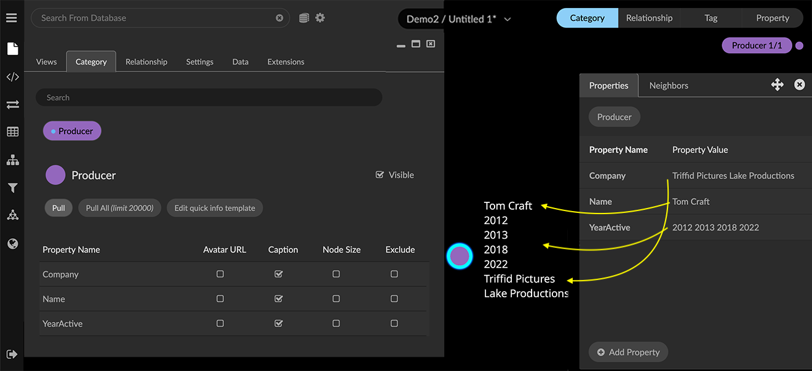This screenshot has height=371, width=812.
Task: Enable Exclude checkbox for YearActive row
Action: click(394, 323)
